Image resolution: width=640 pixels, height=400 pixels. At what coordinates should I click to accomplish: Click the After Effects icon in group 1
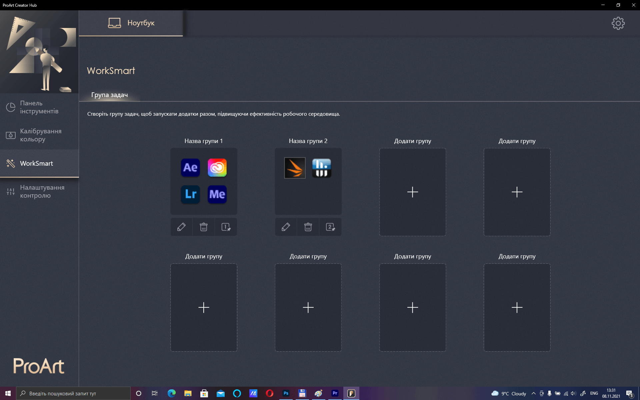190,168
